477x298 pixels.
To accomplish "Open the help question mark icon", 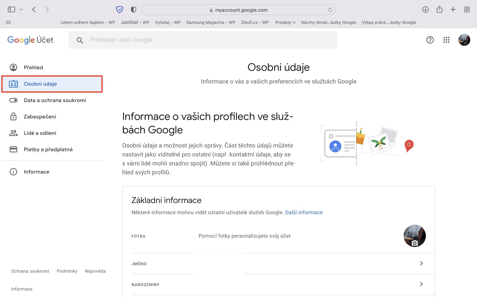I will (430, 40).
